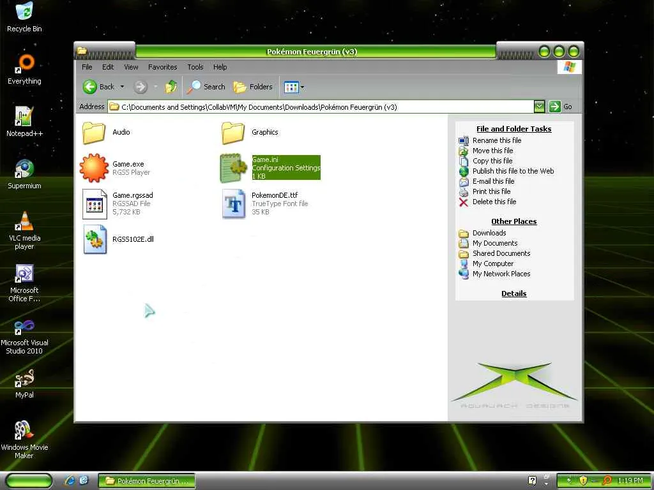
Task: Expand the Back history dropdown arrow
Action: point(122,87)
